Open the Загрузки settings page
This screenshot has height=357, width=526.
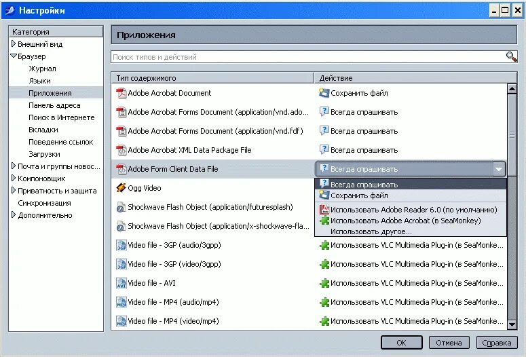pos(44,154)
